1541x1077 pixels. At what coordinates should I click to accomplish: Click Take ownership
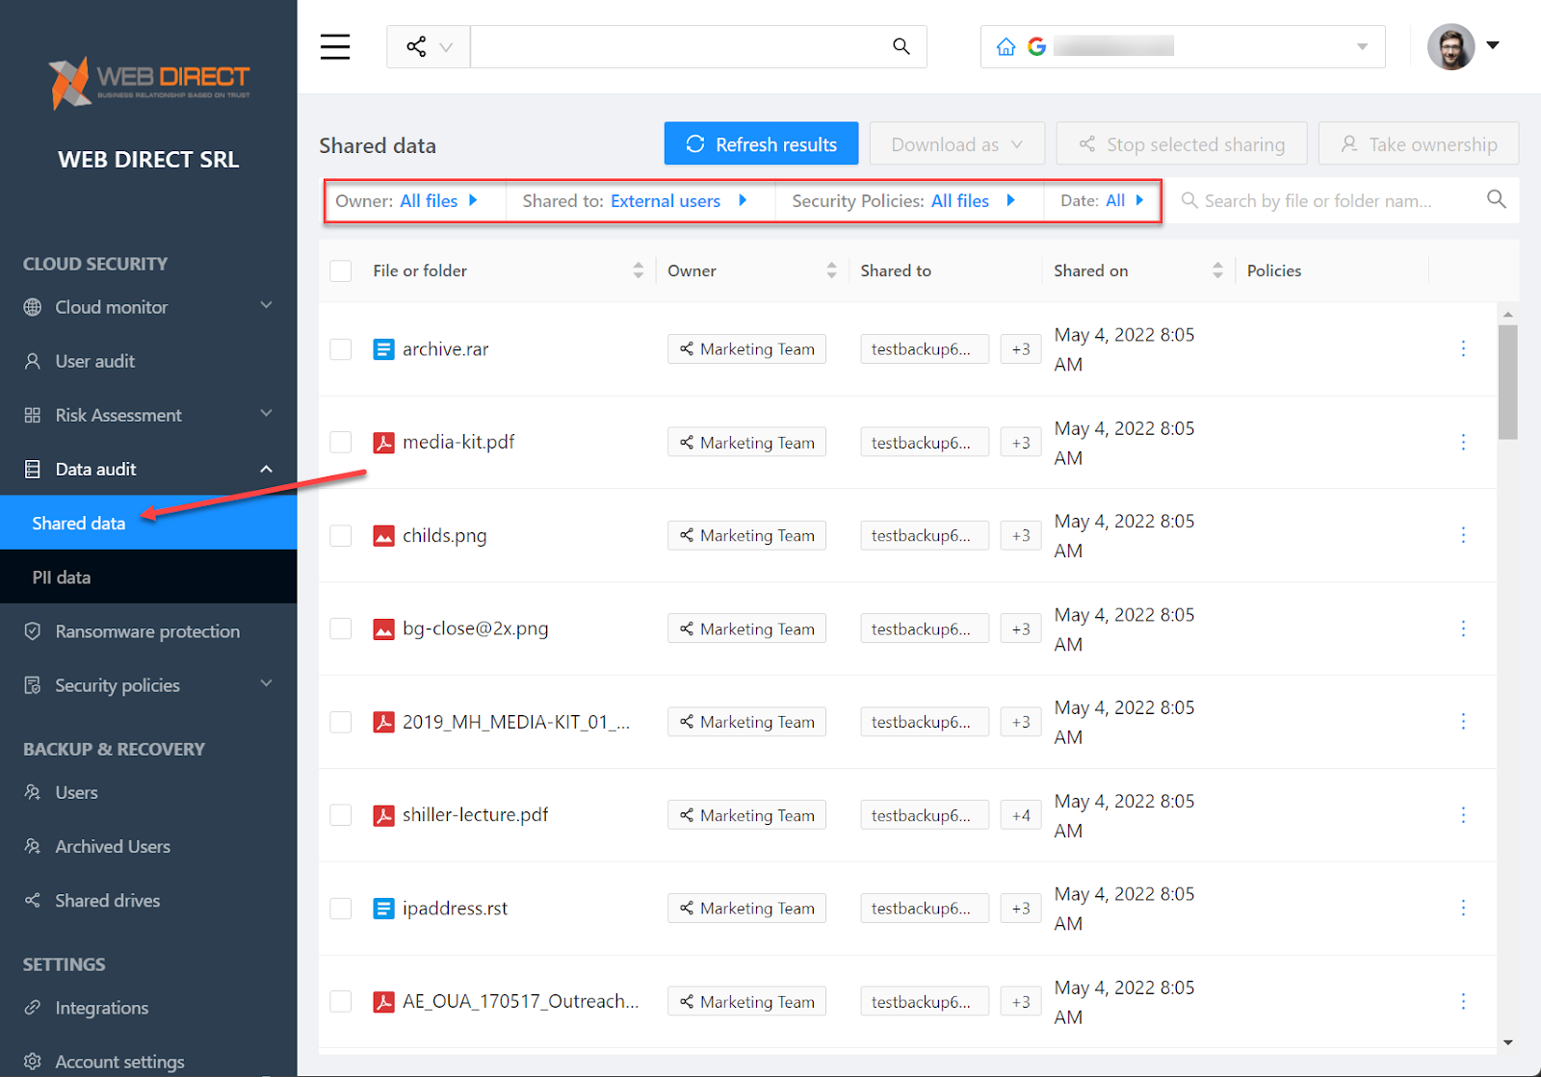click(1418, 143)
